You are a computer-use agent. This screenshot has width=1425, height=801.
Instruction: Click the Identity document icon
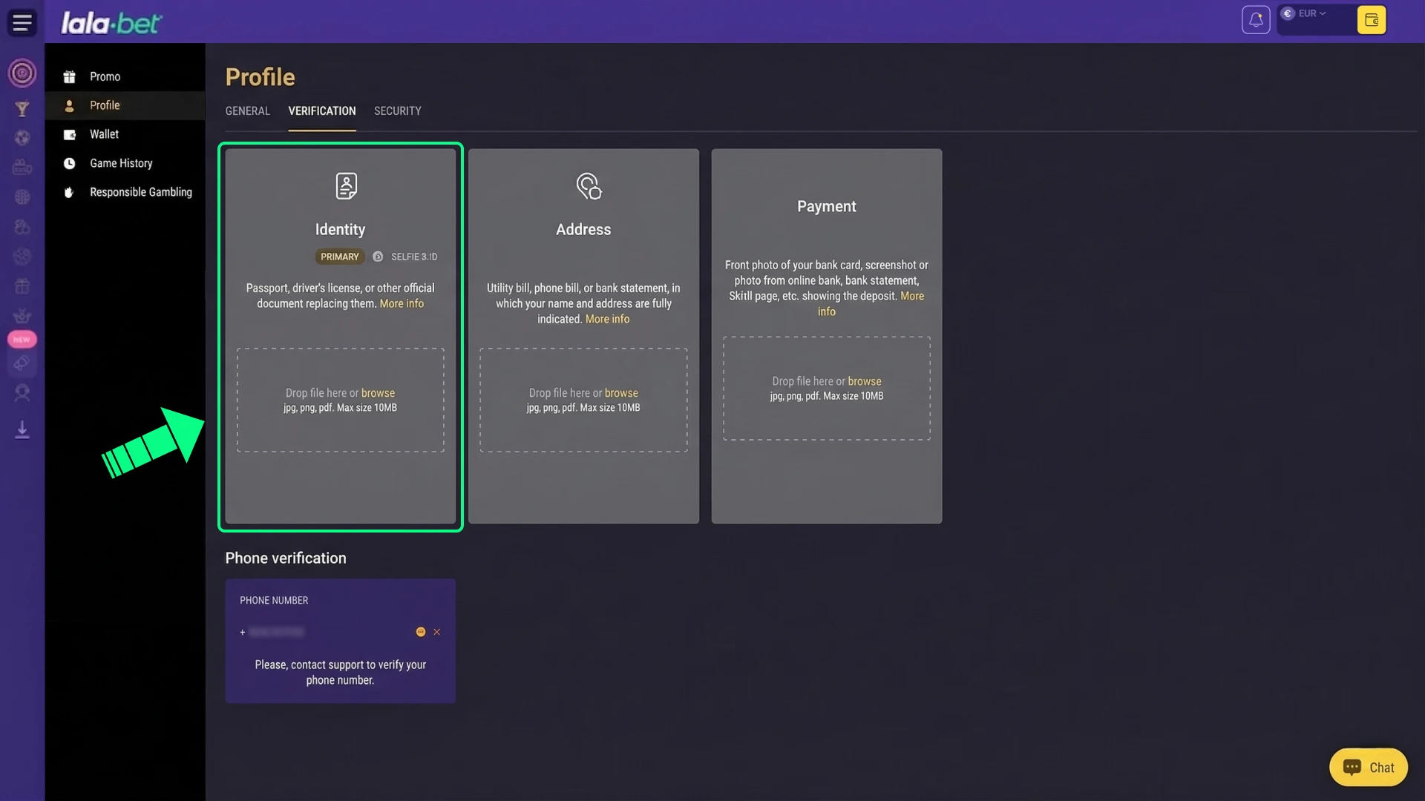click(346, 185)
